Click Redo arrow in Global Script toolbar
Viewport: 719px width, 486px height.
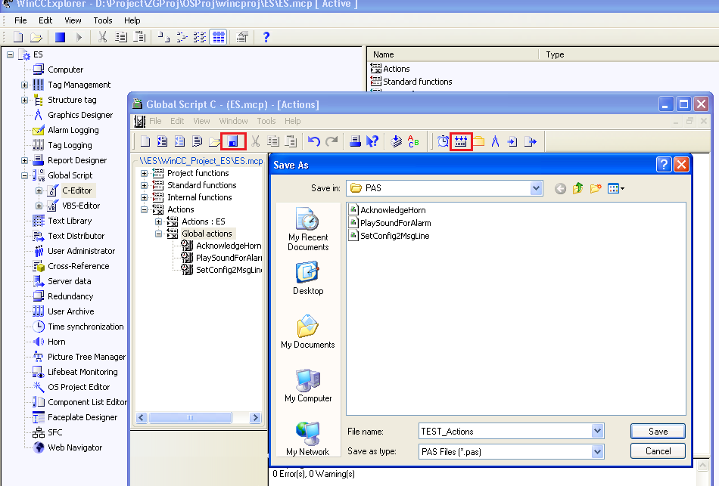pos(331,141)
